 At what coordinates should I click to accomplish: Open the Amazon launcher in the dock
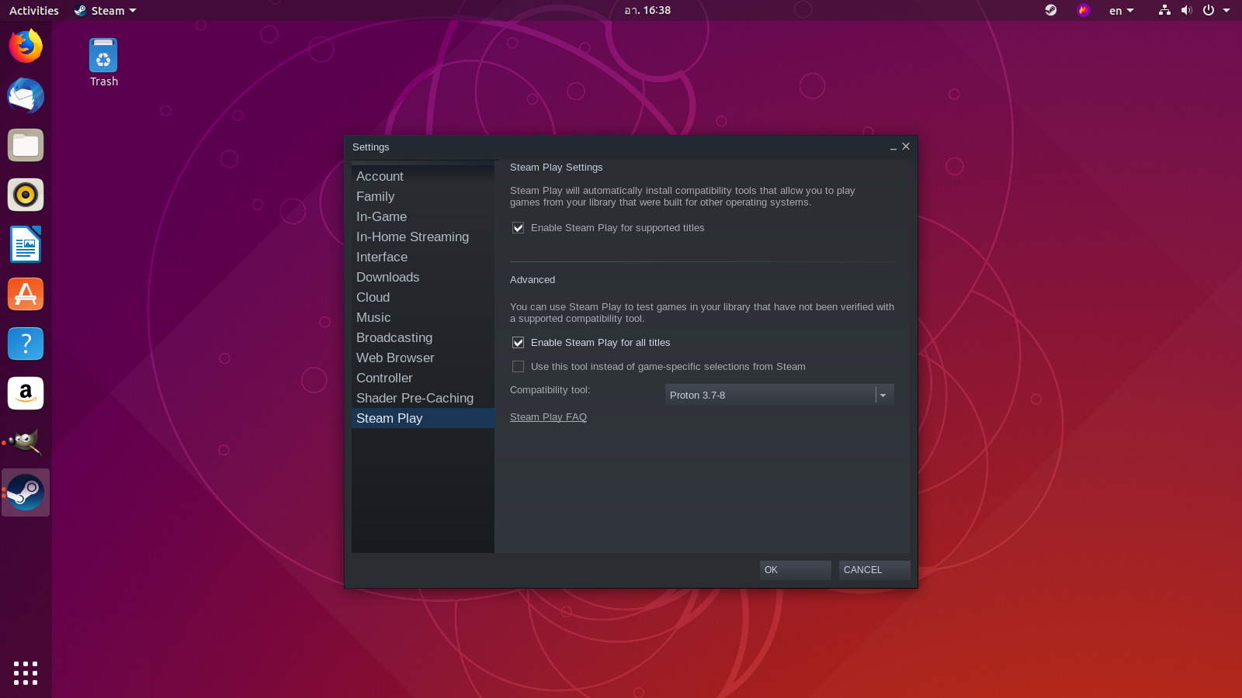26,393
